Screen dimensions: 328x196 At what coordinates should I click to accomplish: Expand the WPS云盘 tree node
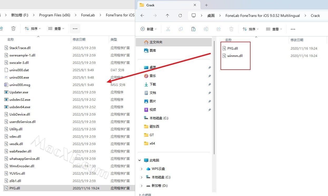click(142, 169)
